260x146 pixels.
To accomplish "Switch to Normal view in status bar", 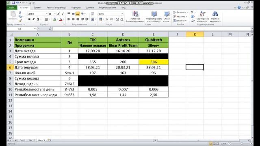I will point(210,144).
